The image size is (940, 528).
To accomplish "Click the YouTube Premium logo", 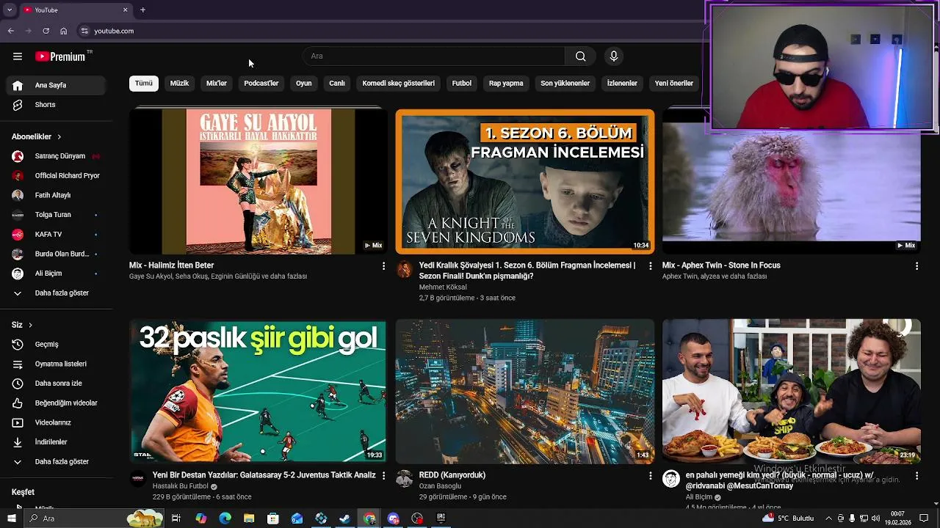I will (x=60, y=56).
